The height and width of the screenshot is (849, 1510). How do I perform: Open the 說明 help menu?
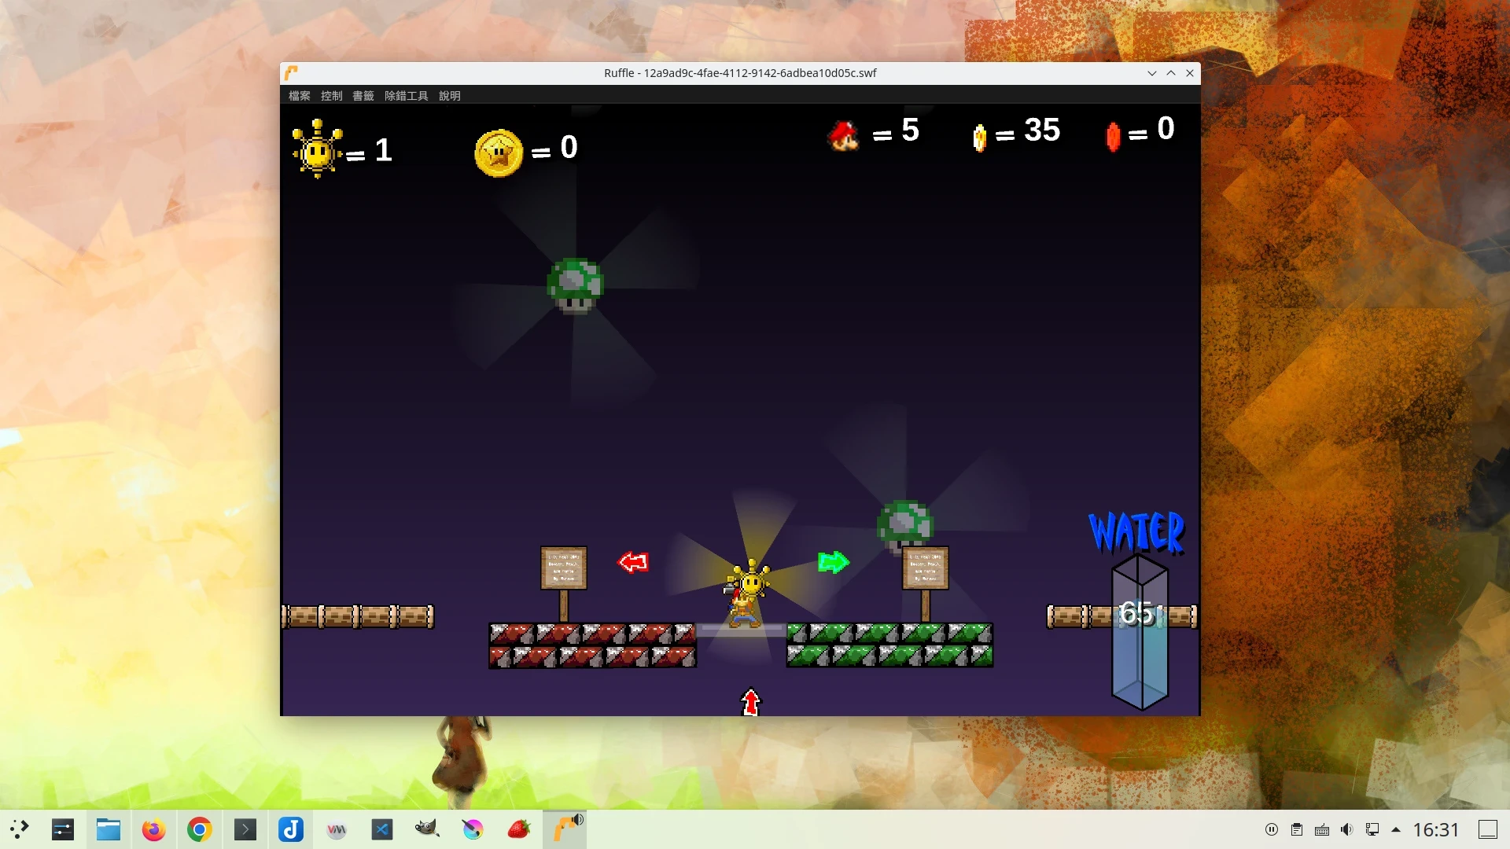click(450, 96)
